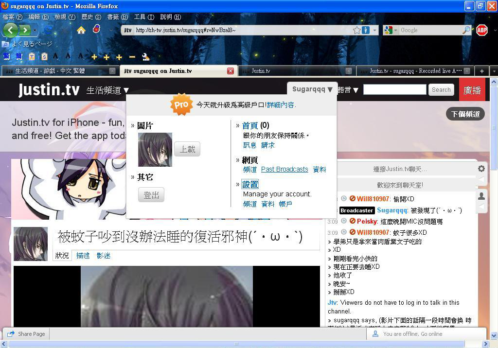Open 詳細內容 Pro details link
The image size is (498, 348).
281,105
